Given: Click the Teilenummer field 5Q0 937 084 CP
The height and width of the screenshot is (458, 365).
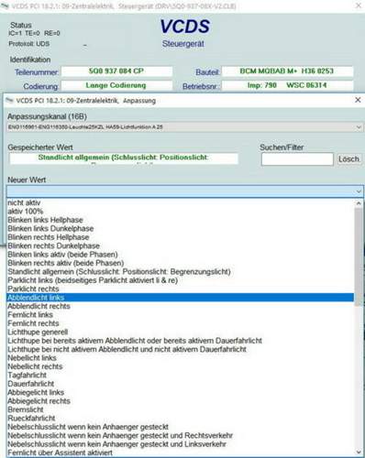Looking at the screenshot, I should tap(116, 71).
